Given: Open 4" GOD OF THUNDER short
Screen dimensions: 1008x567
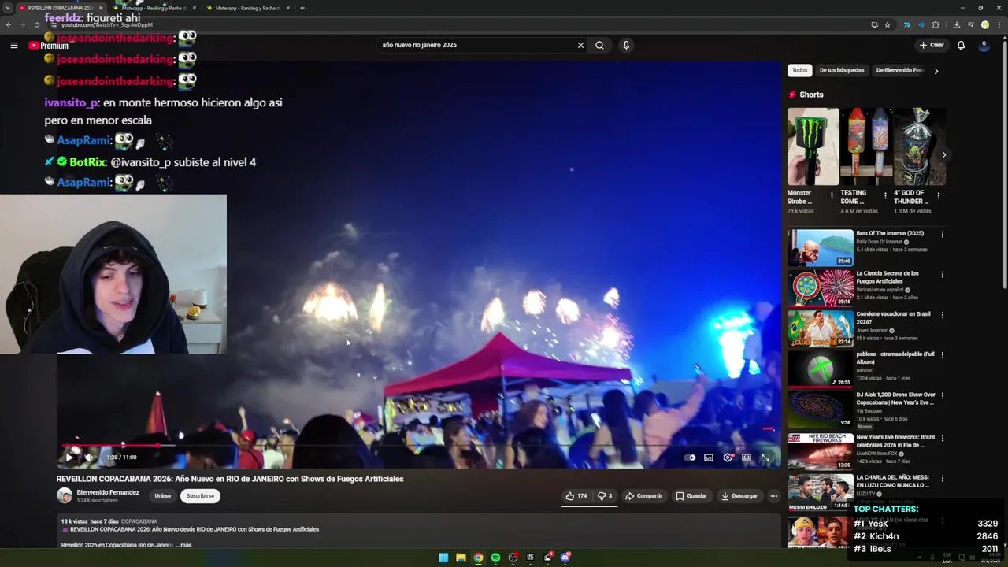Looking at the screenshot, I should pyautogui.click(x=919, y=146).
